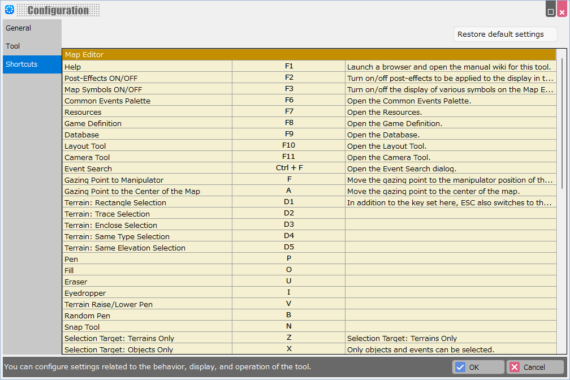Viewport: 570px width, 380px height.
Task: Edit the F1 shortcut key for Help
Action: (x=288, y=67)
